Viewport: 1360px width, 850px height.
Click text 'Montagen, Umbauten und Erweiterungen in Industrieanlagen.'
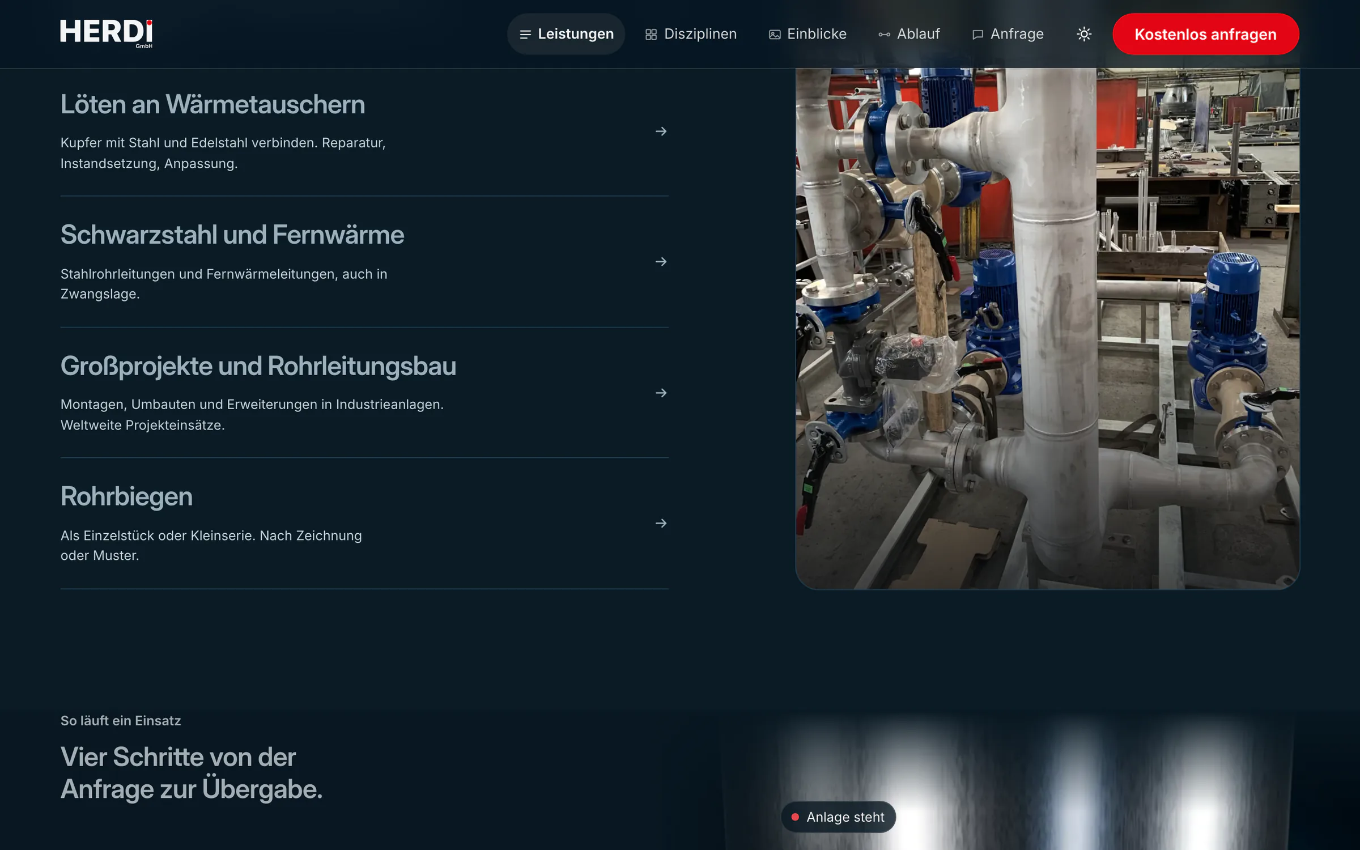(x=252, y=405)
